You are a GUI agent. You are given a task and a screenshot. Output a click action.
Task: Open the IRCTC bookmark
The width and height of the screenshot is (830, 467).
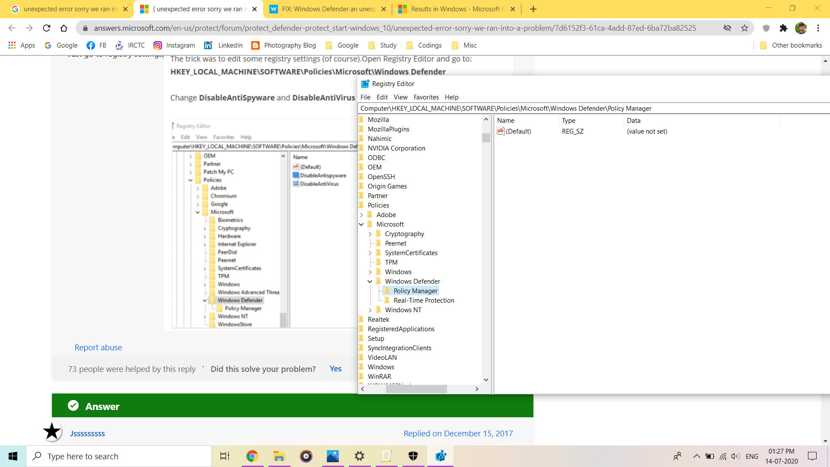(x=130, y=45)
